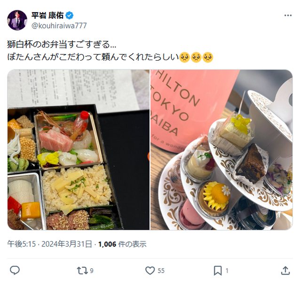Click the repost count 9
301x281 pixels.
[92, 271]
